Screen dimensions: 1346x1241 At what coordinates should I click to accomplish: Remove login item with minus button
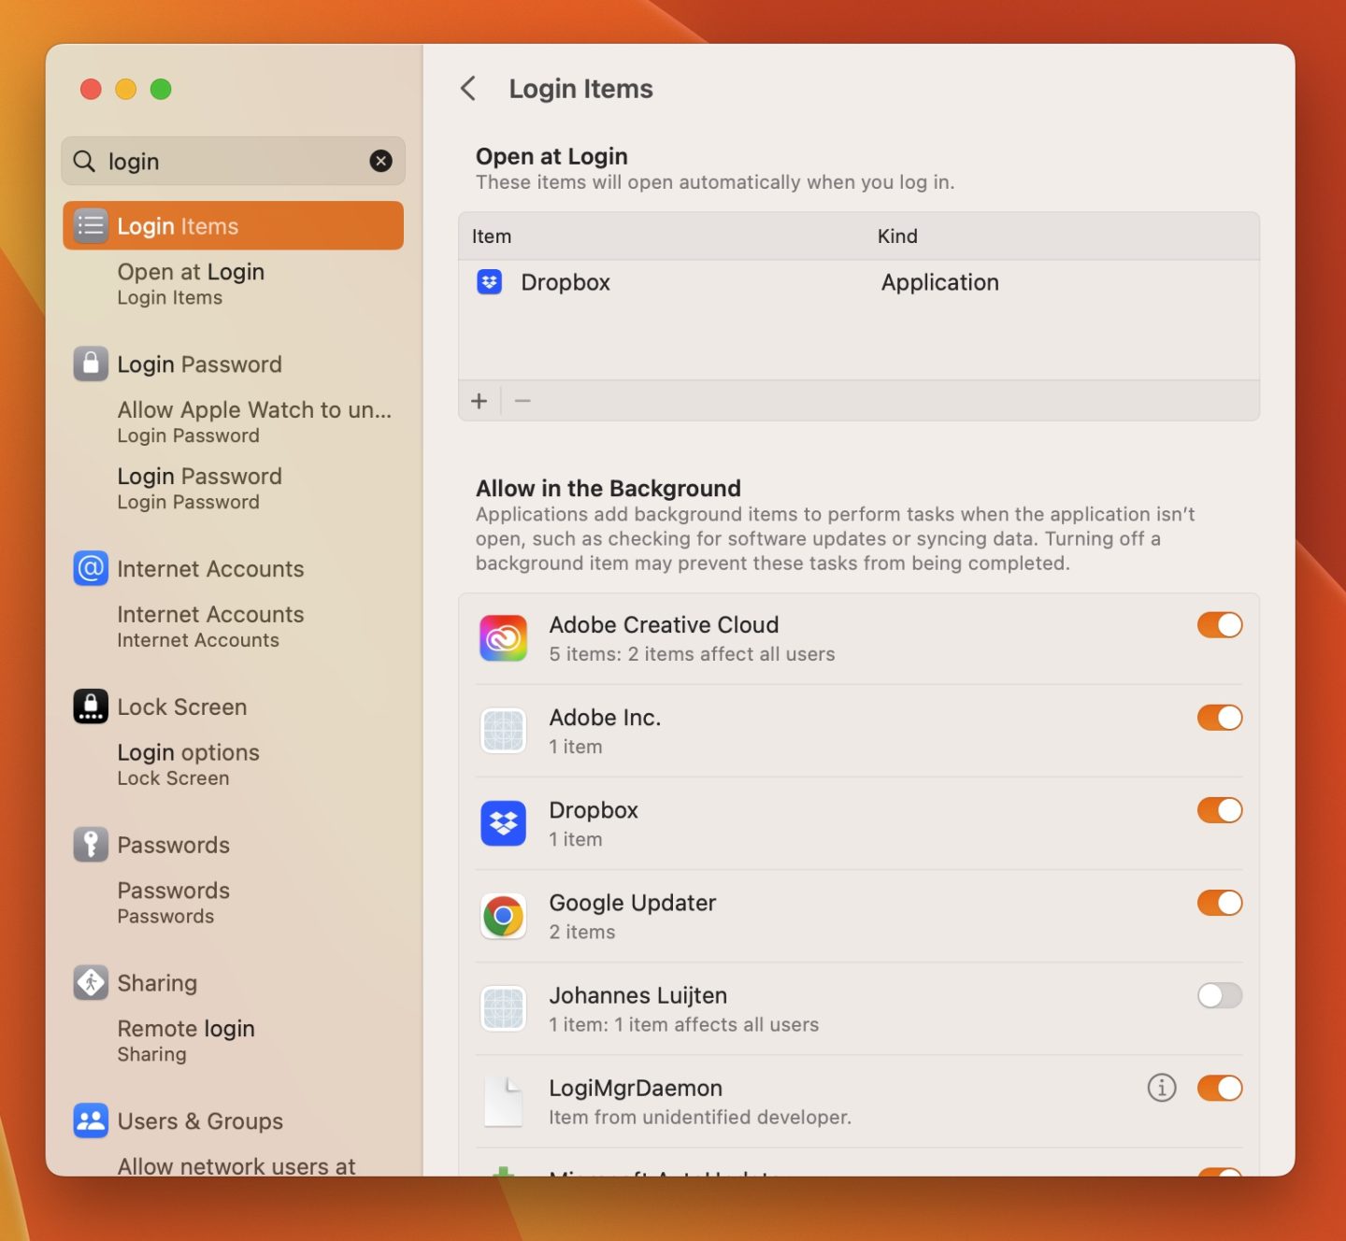[x=523, y=401]
